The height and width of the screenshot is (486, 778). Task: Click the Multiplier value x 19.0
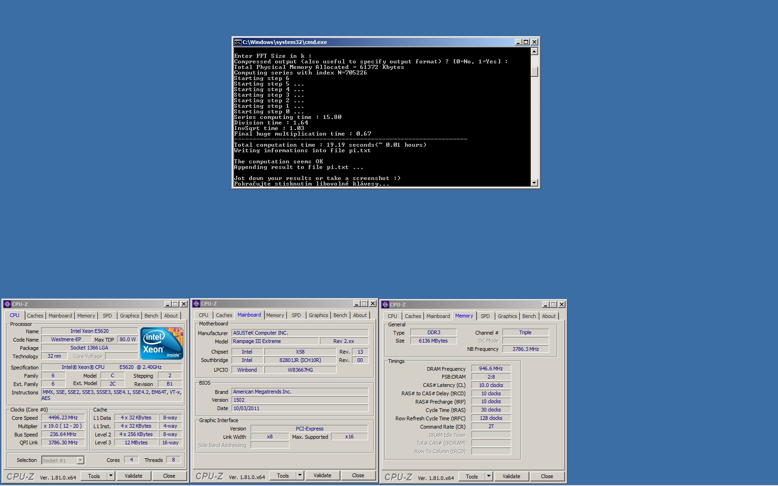[63, 426]
